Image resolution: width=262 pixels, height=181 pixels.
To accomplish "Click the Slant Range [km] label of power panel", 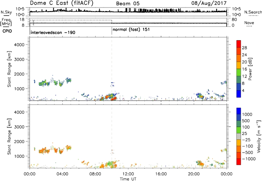I will [x=9, y=69].
